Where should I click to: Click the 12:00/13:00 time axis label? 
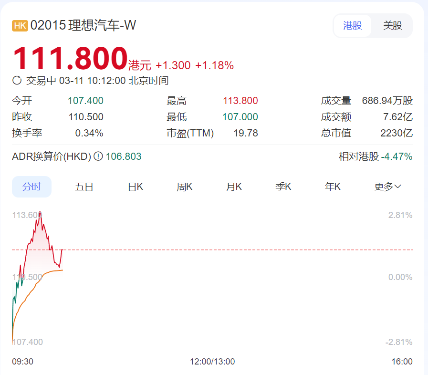pyautogui.click(x=212, y=362)
